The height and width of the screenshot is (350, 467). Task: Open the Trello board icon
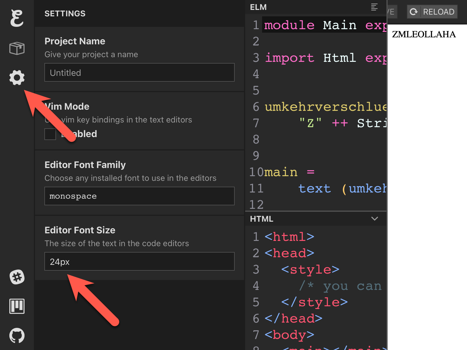[17, 306]
